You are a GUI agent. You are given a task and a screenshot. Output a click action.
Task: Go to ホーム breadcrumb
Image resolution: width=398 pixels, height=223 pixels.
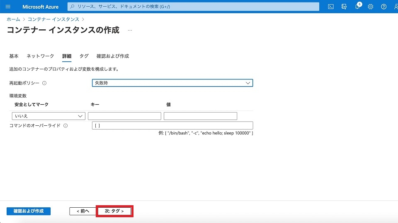point(13,19)
